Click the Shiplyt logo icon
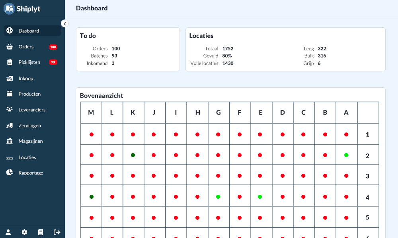Screen dimensions: 398x238 [x=9, y=8]
